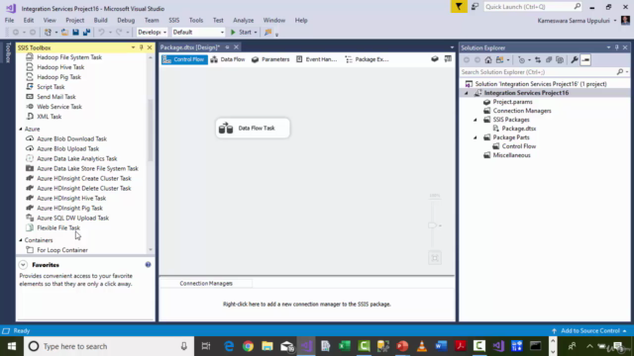Click the Solution Explorer Sync icon

538,60
